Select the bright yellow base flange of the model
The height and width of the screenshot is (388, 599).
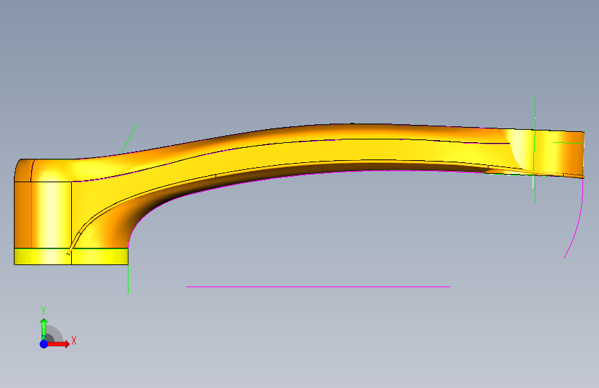[x=71, y=256]
